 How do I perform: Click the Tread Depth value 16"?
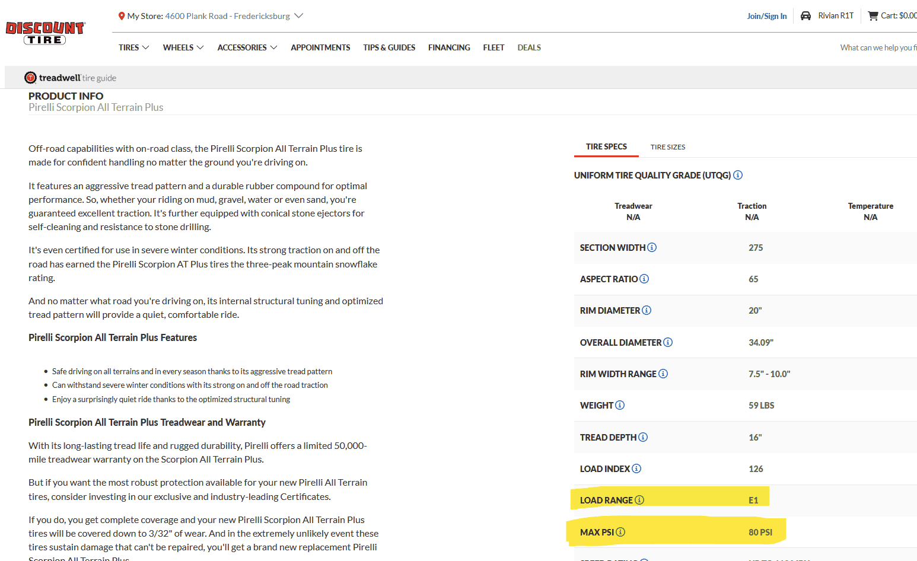click(755, 438)
